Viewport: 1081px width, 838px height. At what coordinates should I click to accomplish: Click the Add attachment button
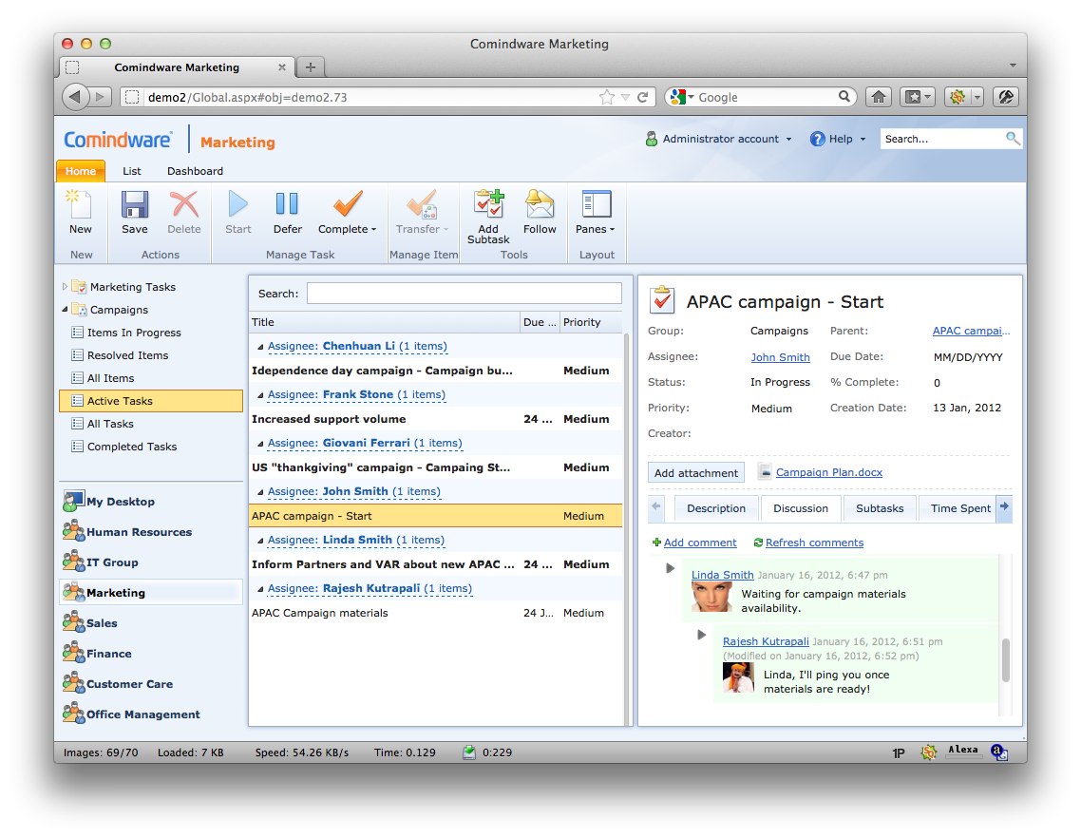pos(695,472)
